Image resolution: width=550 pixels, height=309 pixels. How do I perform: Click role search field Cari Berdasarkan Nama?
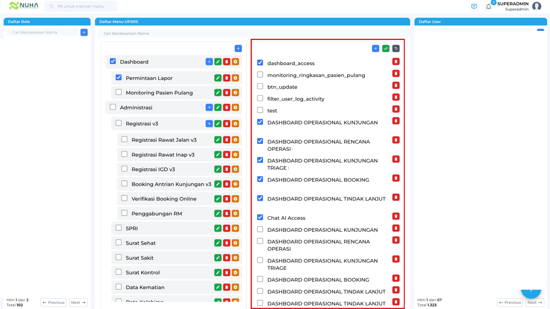click(42, 32)
